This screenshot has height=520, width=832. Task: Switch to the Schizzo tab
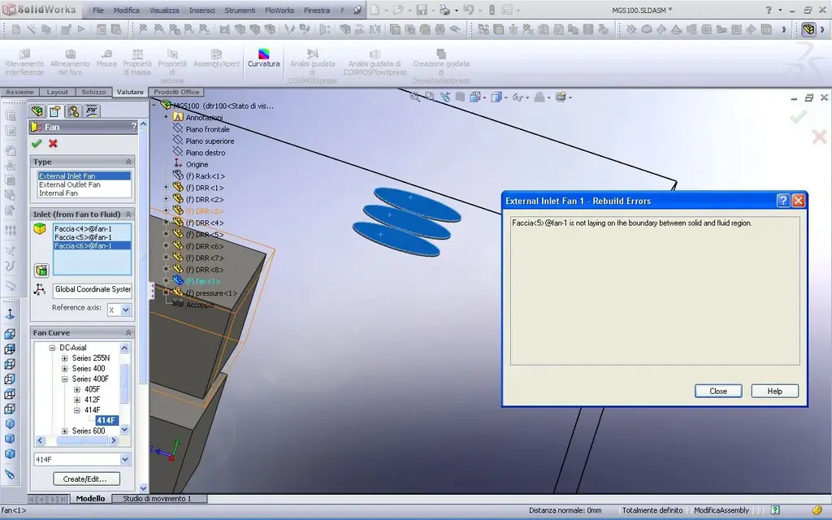[x=93, y=93]
